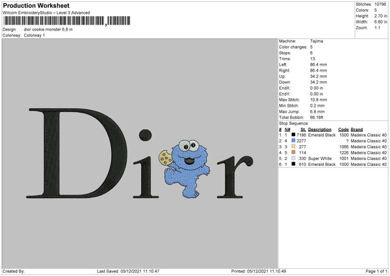Click the Code column header

[x=343, y=130]
